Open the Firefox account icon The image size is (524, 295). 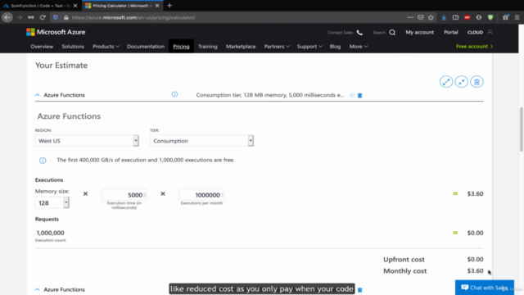(479, 17)
